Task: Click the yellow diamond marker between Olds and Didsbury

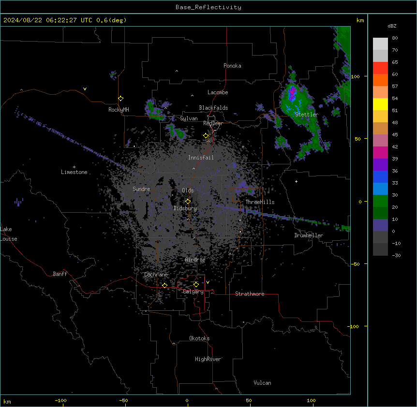Action: pyautogui.click(x=188, y=202)
